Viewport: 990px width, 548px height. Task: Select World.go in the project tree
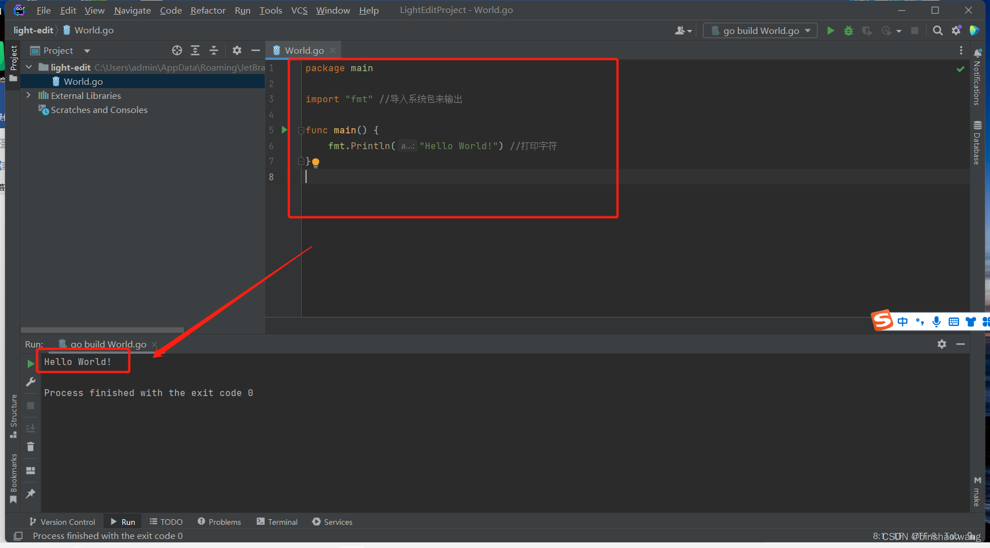(83, 81)
